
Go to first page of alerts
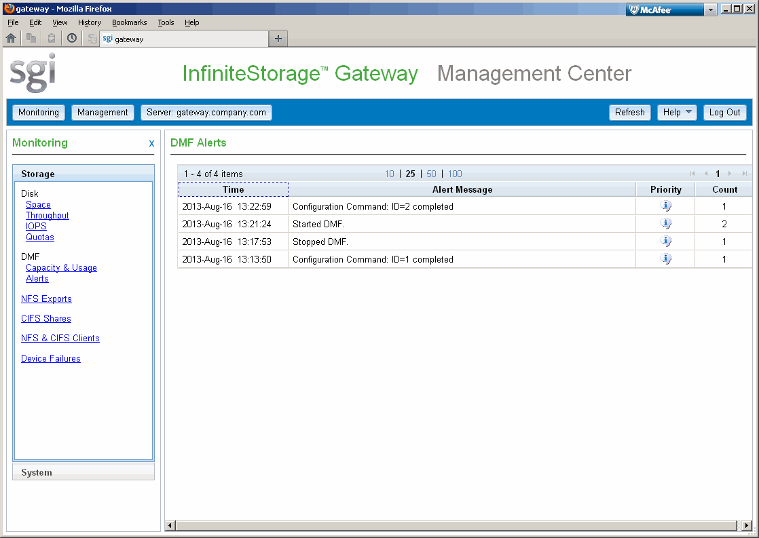tap(692, 174)
